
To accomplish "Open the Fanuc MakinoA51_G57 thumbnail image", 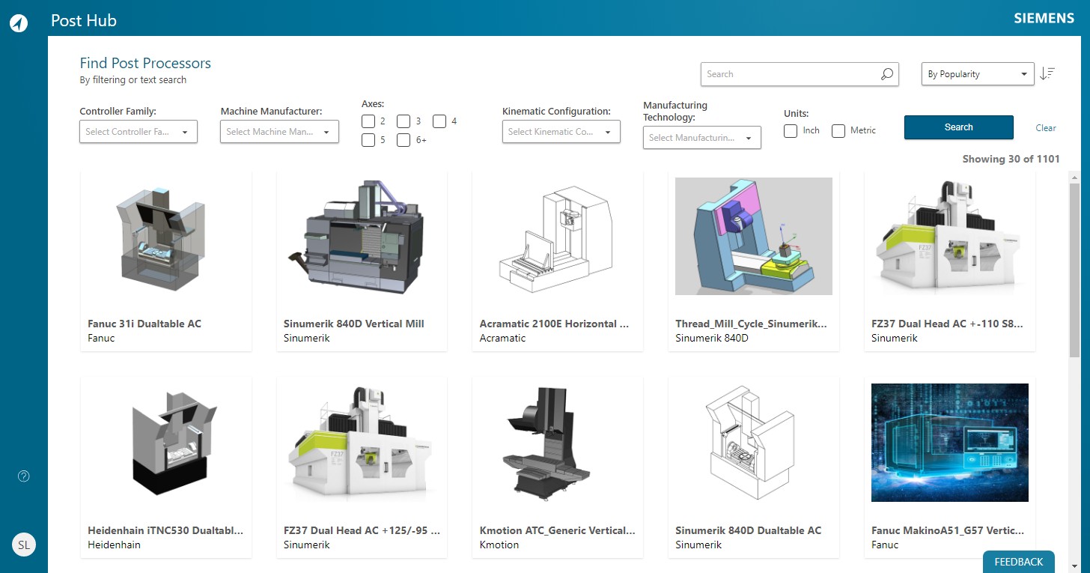I will pyautogui.click(x=950, y=443).
